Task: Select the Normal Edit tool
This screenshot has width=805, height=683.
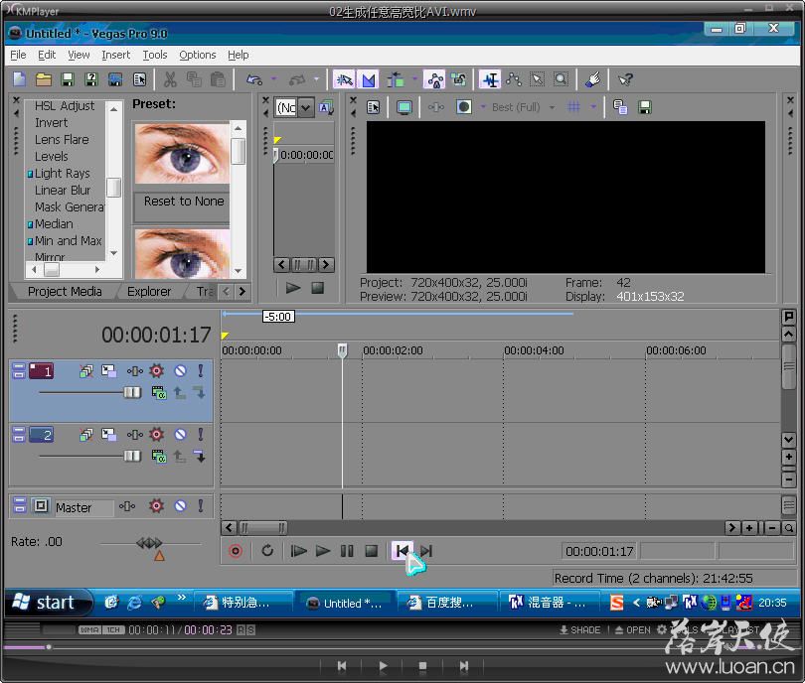Action: [490, 79]
